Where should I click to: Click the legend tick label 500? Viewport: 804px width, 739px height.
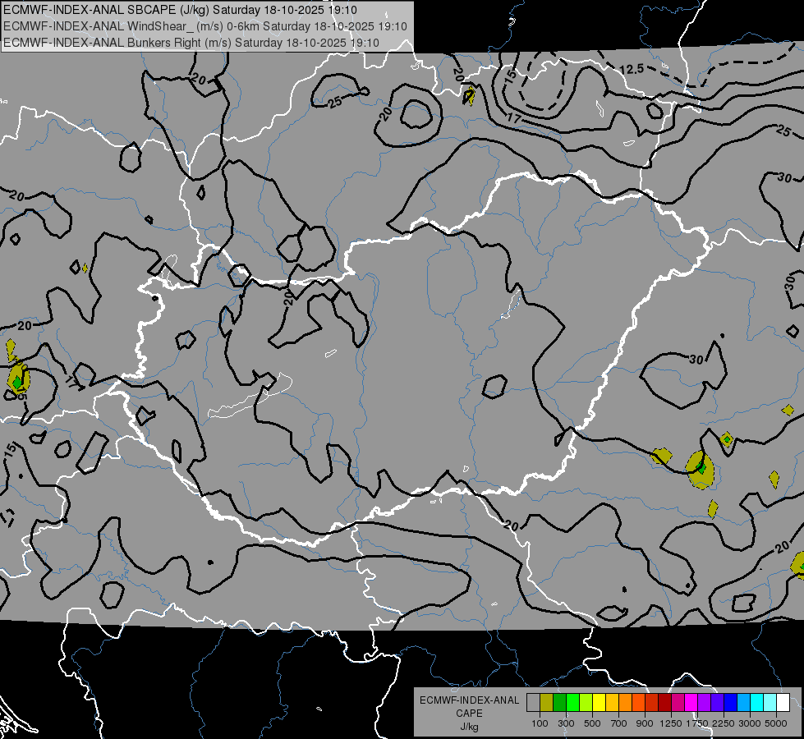[x=592, y=723]
